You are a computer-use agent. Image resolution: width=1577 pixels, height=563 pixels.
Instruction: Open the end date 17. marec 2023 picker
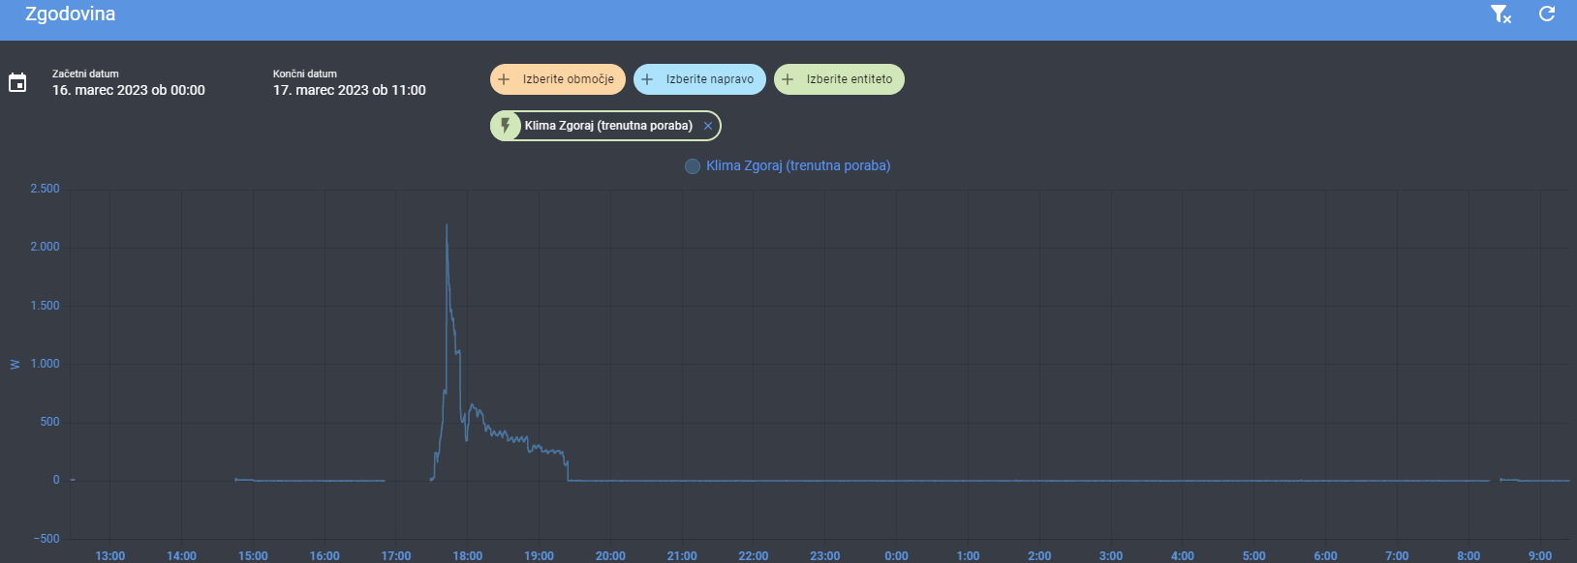point(348,90)
